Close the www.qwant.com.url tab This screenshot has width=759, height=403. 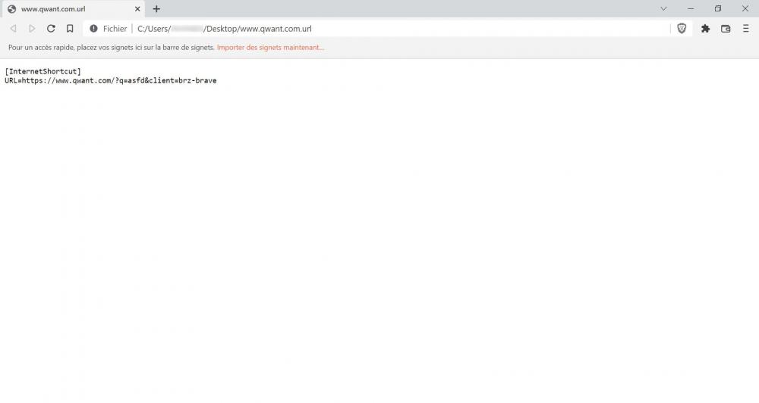pos(137,8)
